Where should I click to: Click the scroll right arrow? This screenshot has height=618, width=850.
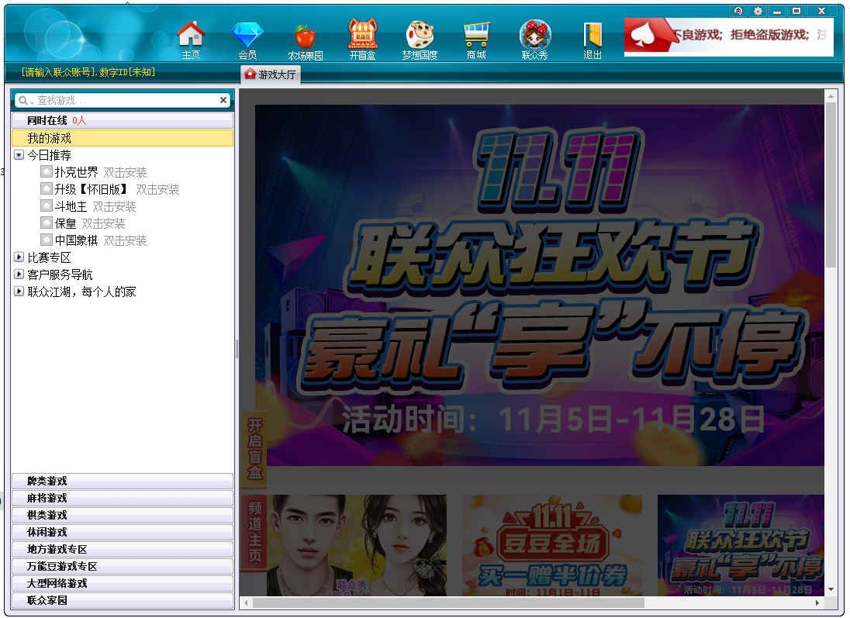pos(817,602)
